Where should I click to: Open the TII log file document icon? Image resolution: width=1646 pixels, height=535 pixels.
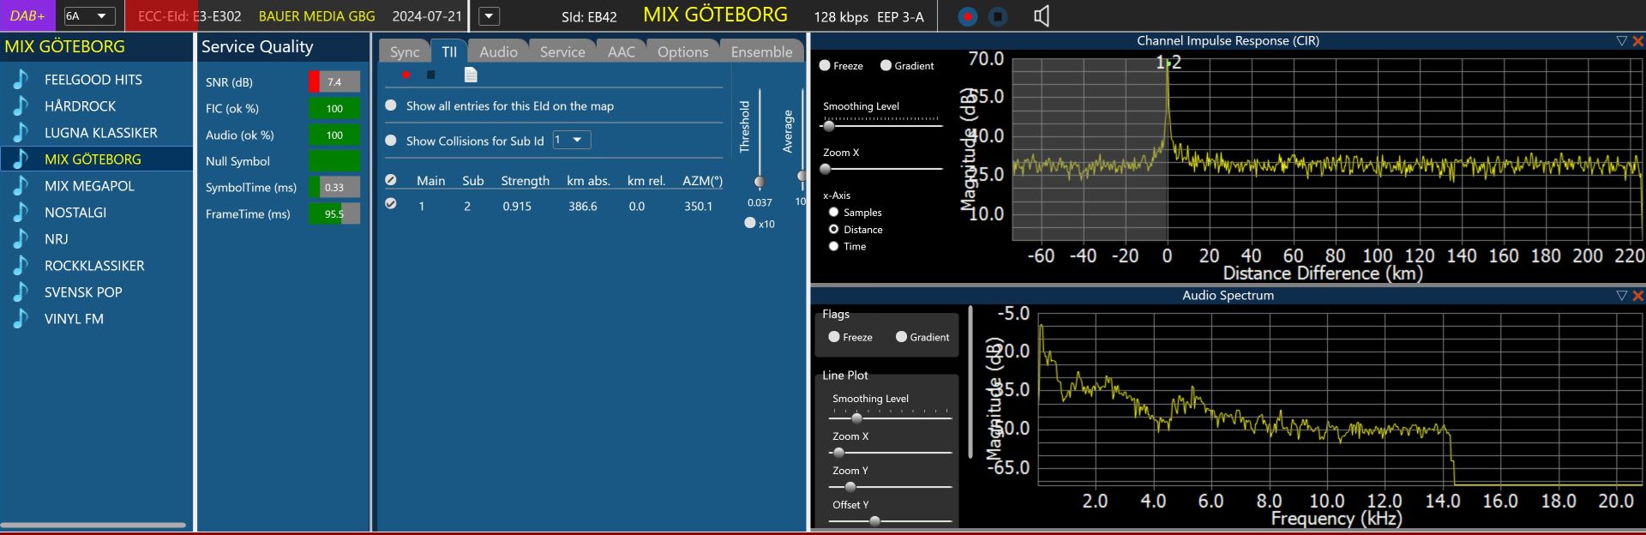tap(471, 75)
